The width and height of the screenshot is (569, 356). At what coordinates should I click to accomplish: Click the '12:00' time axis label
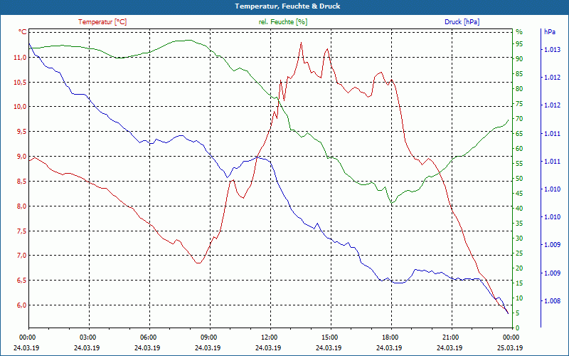pos(270,337)
